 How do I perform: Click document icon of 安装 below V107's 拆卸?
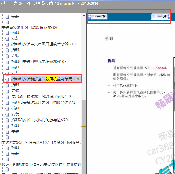(x=7, y=154)
